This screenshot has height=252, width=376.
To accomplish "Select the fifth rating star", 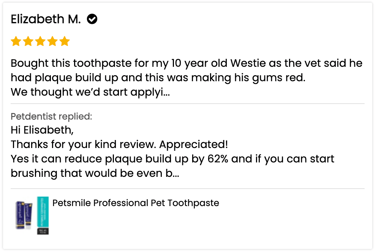I will point(65,41).
